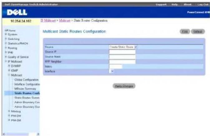
Task: Focus the Source IP input field
Action: coord(122,52)
